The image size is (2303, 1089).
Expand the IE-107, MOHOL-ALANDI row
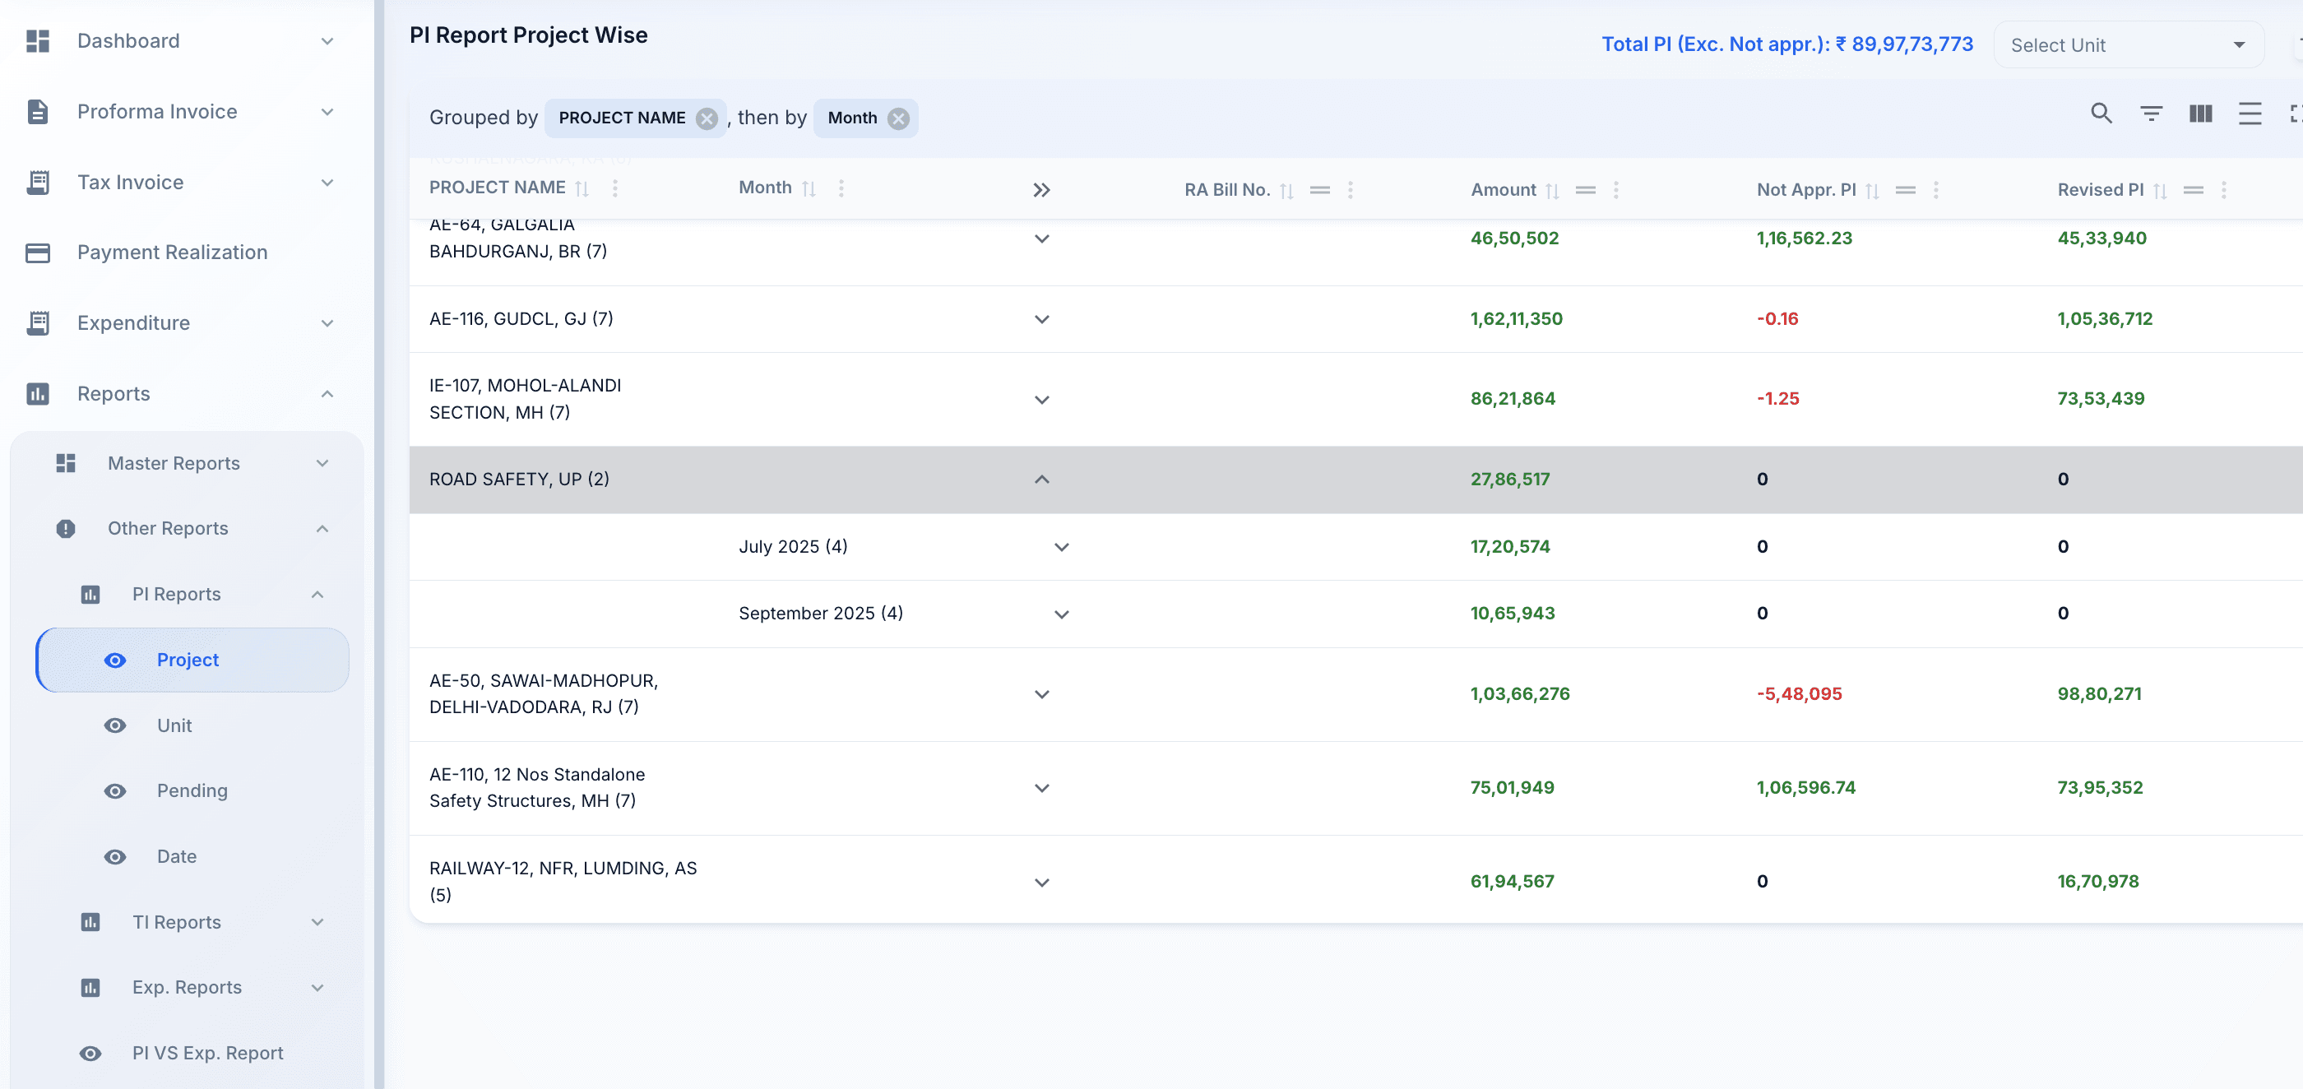tap(1041, 400)
